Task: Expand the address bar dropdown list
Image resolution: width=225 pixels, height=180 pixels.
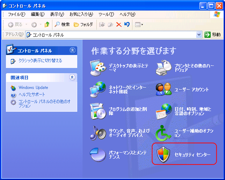Action: click(x=199, y=35)
